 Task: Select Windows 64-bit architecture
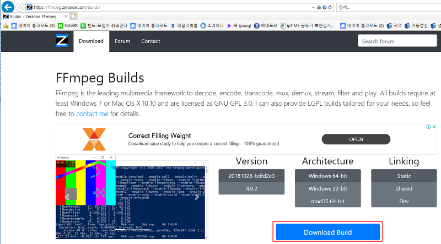[x=327, y=176]
